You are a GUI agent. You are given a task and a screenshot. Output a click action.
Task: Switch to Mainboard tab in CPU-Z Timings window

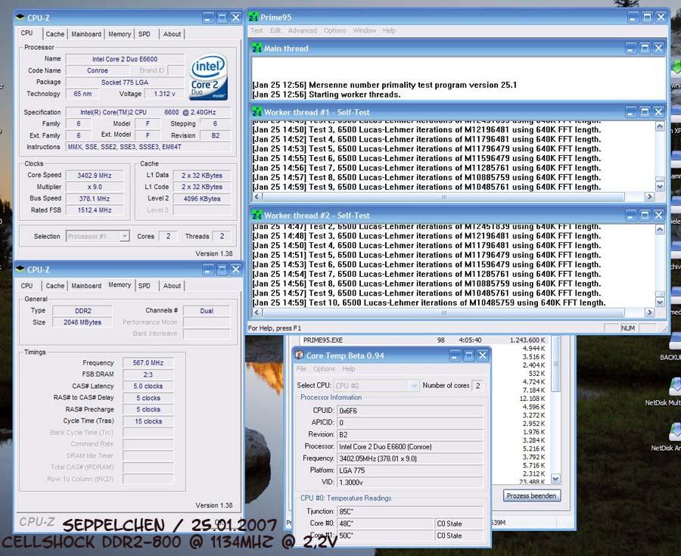(86, 286)
